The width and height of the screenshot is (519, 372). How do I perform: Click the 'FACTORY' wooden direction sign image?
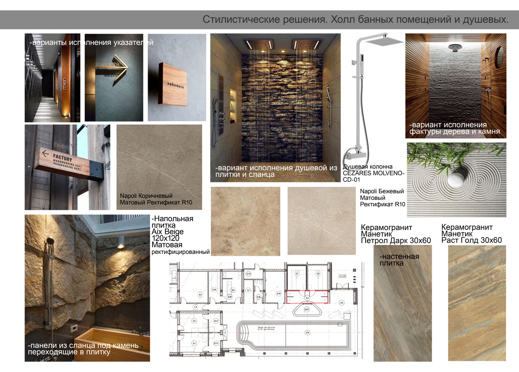point(67,167)
